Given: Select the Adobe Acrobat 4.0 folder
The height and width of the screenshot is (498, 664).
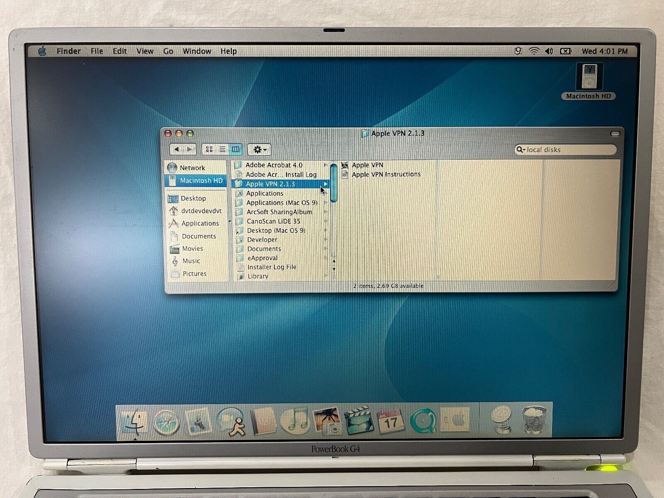Looking at the screenshot, I should click(x=274, y=165).
